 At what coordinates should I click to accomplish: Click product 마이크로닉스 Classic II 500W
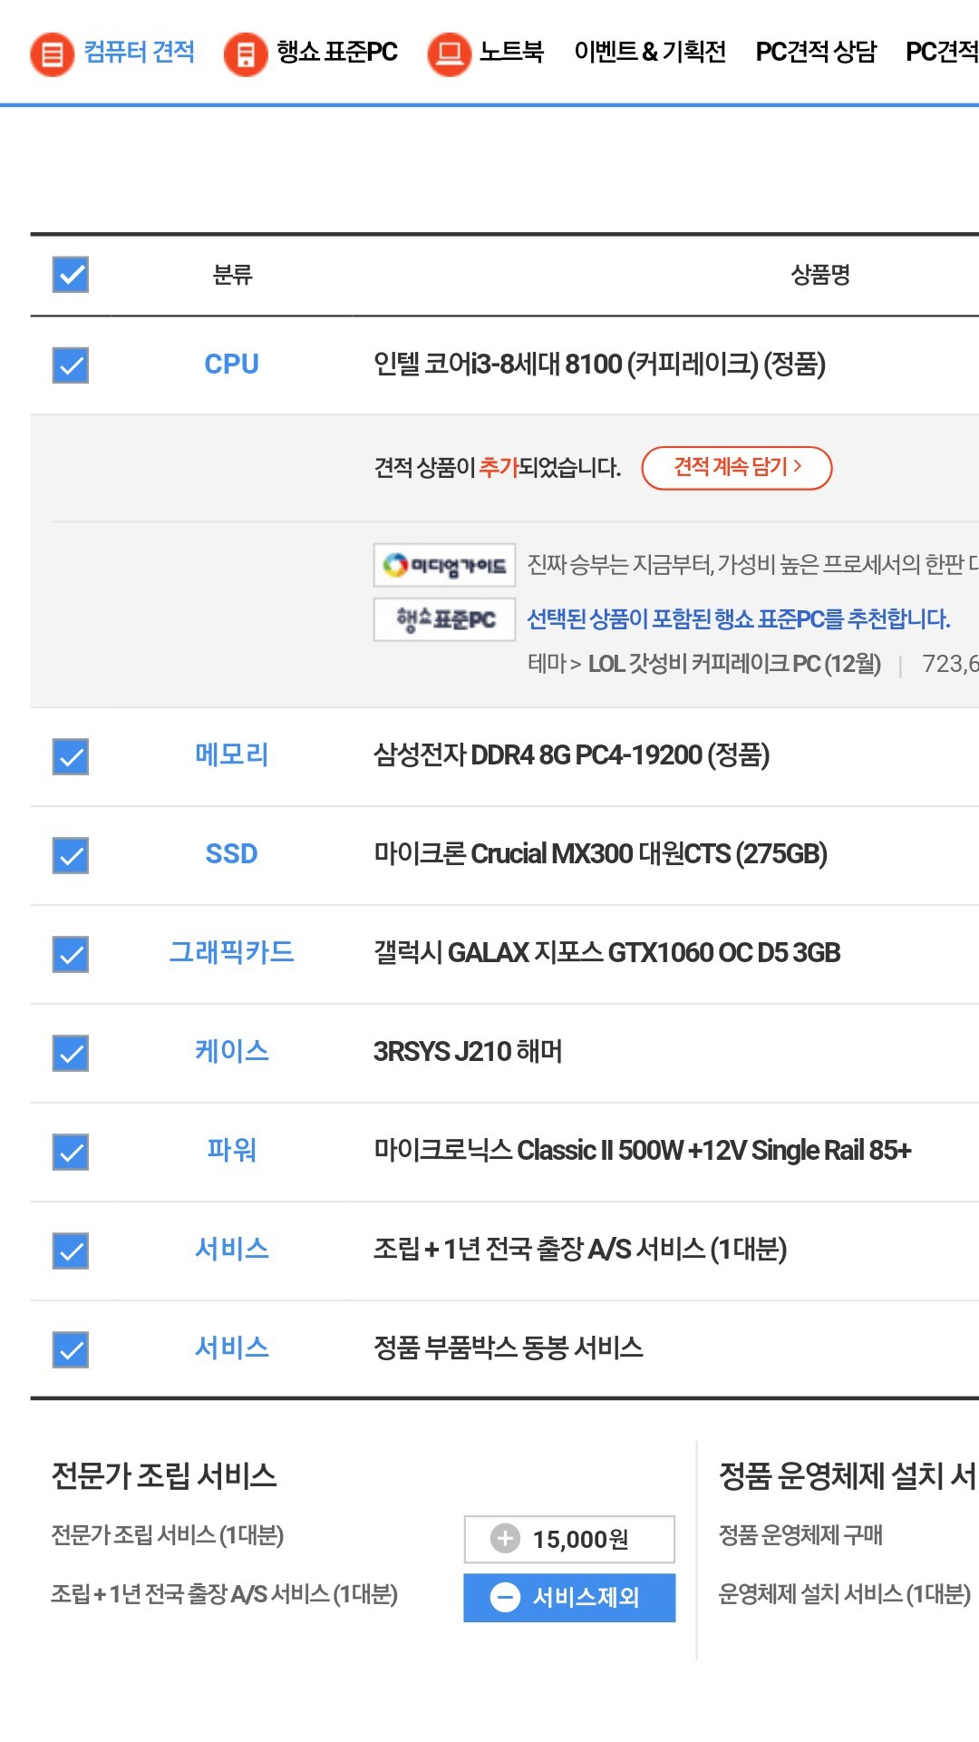(642, 1151)
